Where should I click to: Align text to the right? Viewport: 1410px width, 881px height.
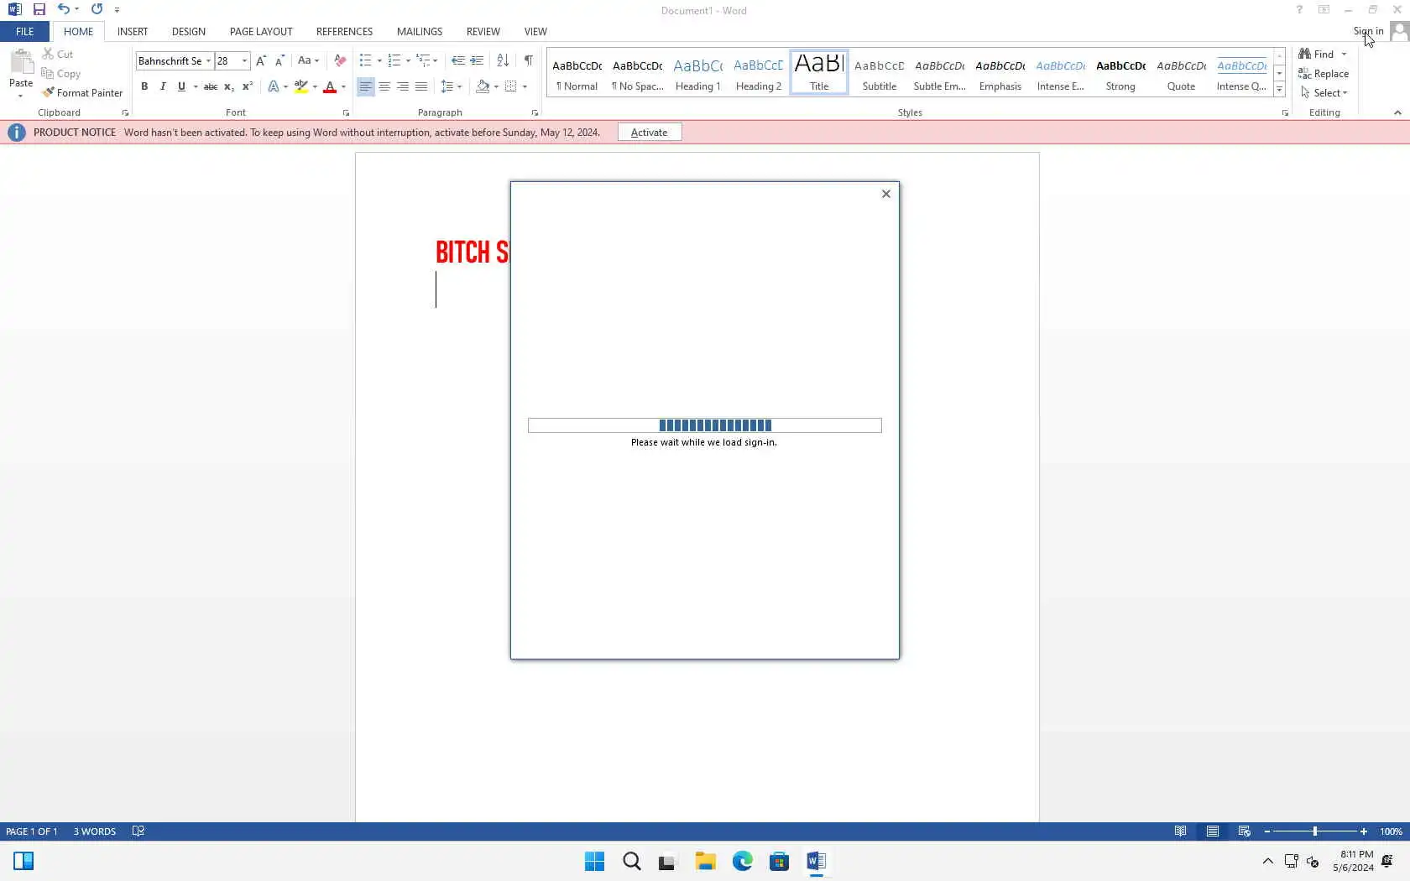coord(403,86)
